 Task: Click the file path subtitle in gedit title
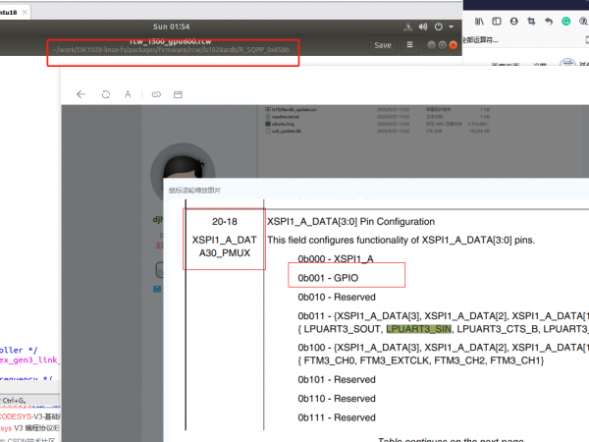tap(172, 50)
